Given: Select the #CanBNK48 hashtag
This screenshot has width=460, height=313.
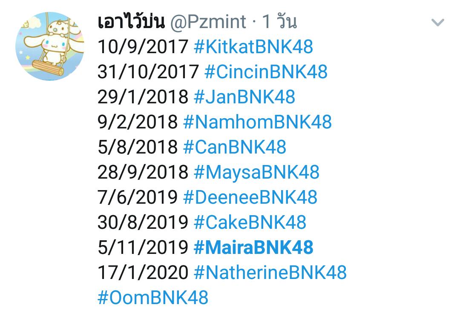Looking at the screenshot, I should [234, 147].
